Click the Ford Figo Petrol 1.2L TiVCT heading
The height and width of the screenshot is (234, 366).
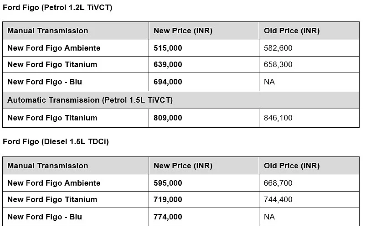click(57, 7)
